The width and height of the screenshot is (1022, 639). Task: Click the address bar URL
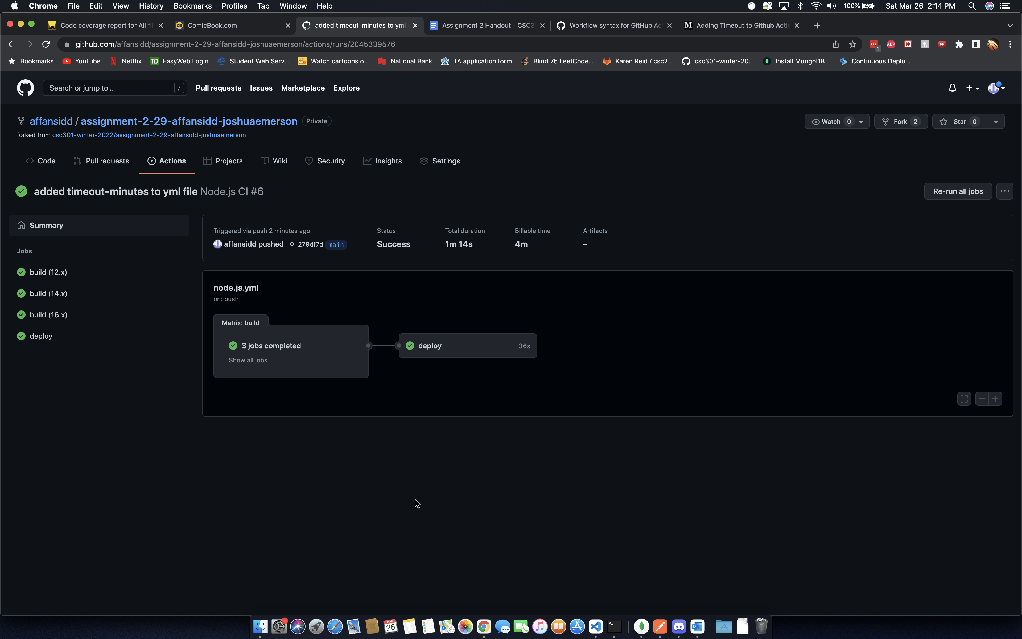[x=235, y=44]
